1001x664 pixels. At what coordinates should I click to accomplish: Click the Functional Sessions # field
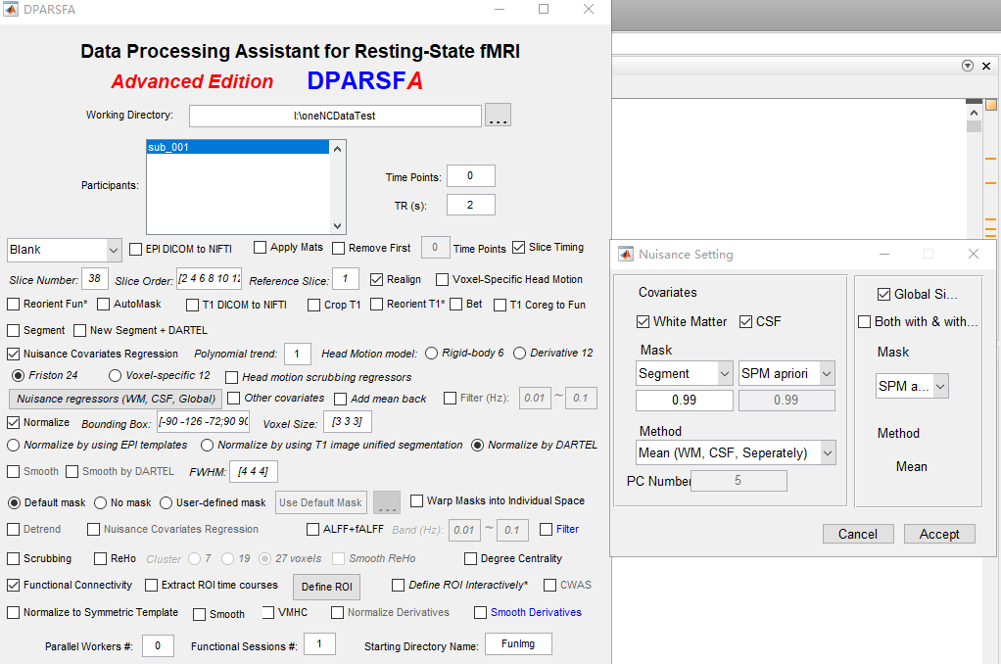pos(319,643)
